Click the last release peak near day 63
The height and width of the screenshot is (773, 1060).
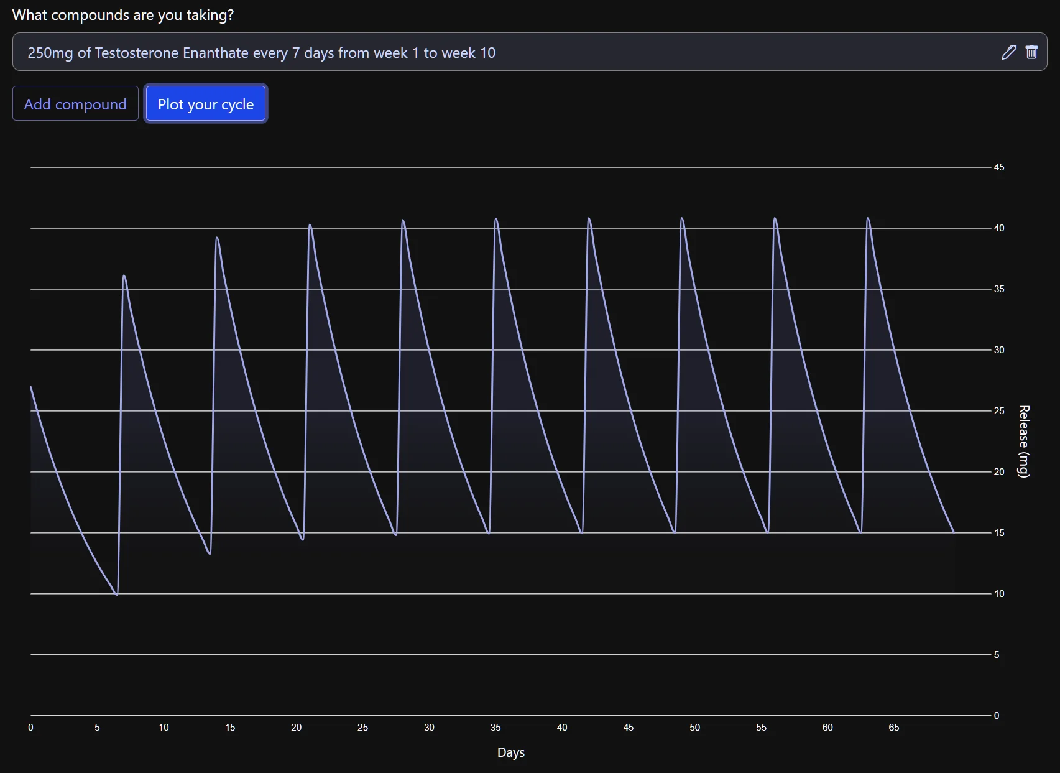(868, 218)
